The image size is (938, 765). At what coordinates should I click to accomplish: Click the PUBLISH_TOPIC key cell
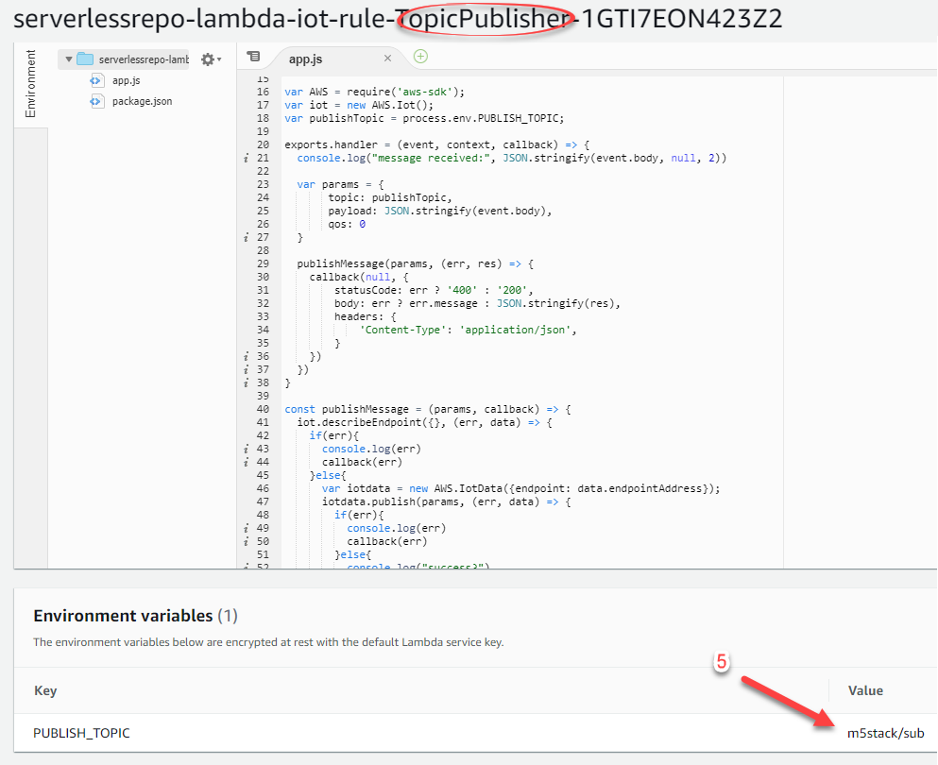click(x=81, y=733)
